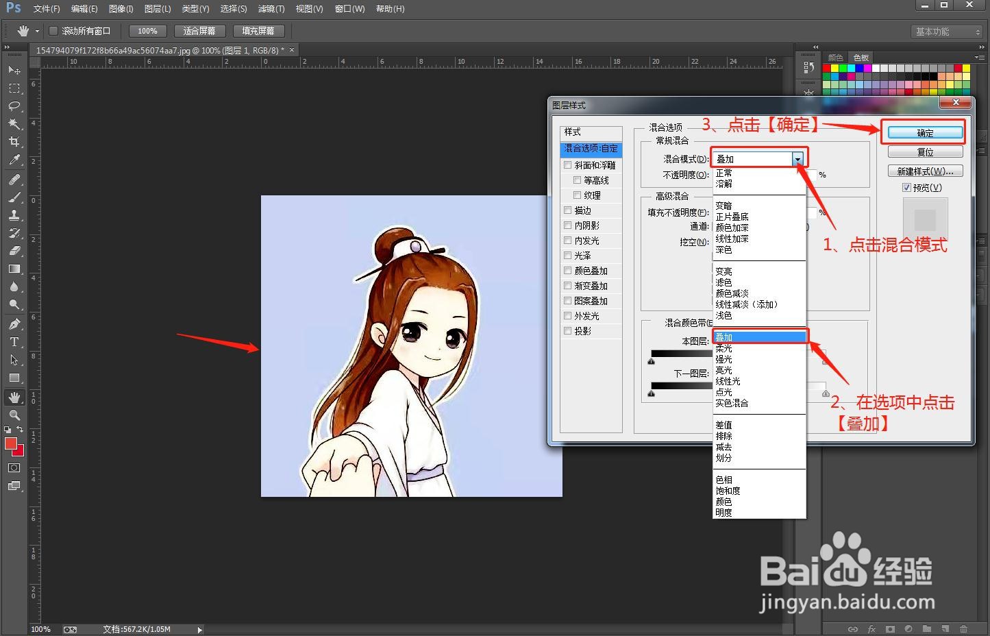990x636 pixels.
Task: Open the 图层(L) menu
Action: (158, 9)
